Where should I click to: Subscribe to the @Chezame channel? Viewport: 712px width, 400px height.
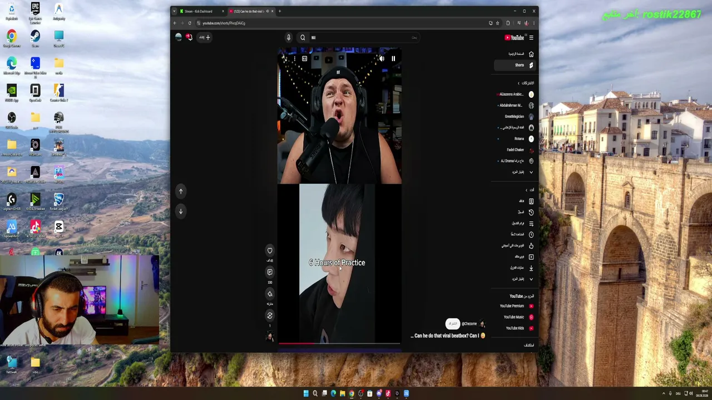click(453, 323)
